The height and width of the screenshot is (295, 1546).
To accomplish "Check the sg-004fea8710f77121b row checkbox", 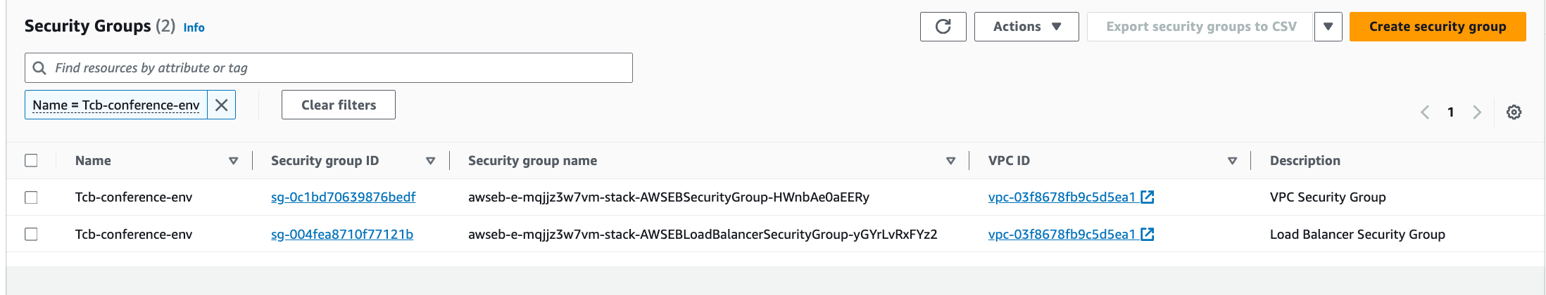I will [31, 235].
